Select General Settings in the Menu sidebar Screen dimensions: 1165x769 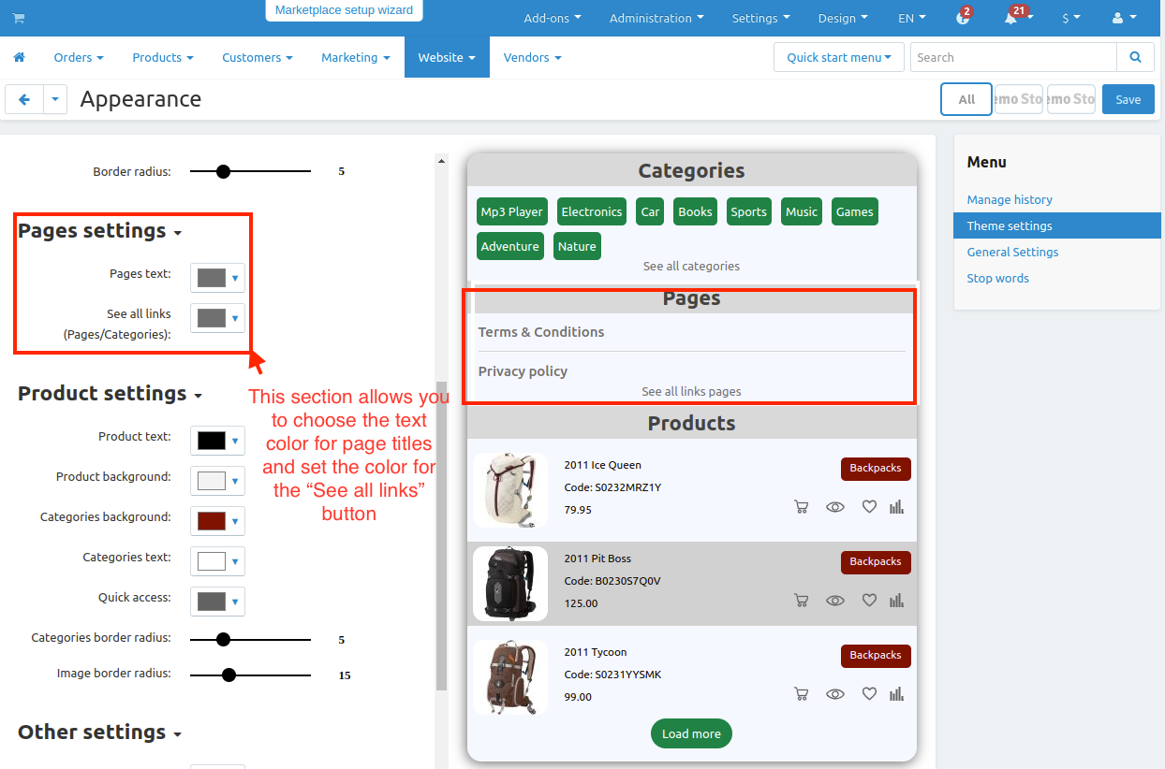(x=1012, y=252)
